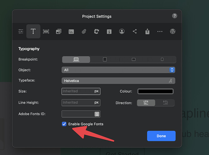Open the statistics chart tab
This screenshot has width=209, height=155.
[71, 32]
